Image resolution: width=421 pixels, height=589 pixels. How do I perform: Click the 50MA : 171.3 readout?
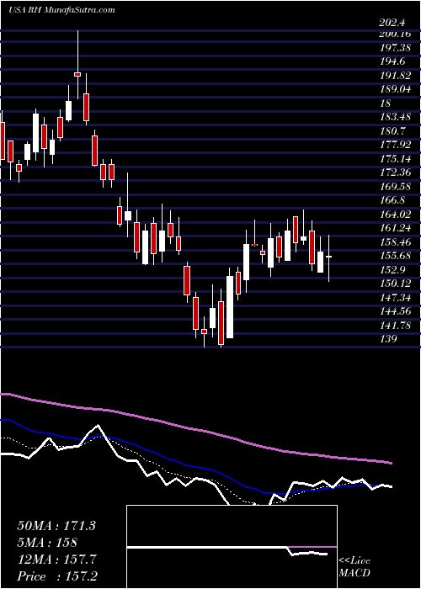[x=56, y=526]
